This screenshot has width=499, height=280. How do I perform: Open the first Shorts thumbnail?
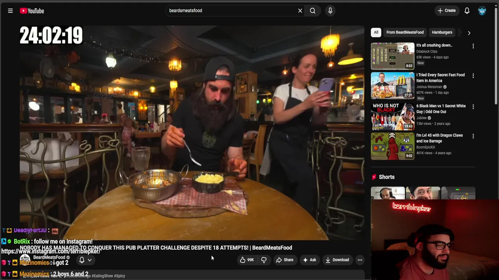point(388,193)
